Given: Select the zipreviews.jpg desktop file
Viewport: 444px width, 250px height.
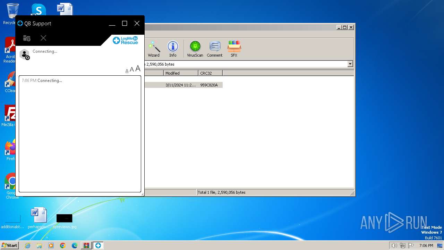Looking at the screenshot, I should [x=64, y=221].
